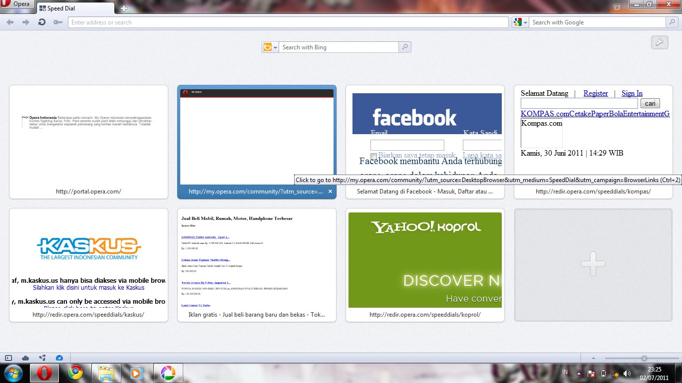Click the redir.opera.com/speeddials/kaskus/ caption
Viewport: 682px width, 383px height.
(x=88, y=315)
